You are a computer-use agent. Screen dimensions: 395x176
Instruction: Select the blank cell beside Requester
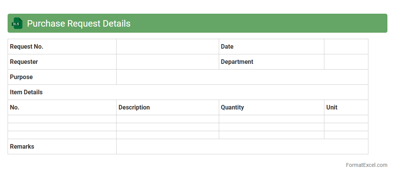pos(167,62)
